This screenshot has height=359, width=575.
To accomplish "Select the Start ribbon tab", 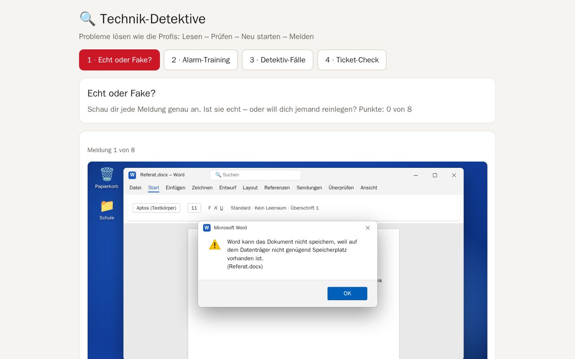I will point(154,188).
